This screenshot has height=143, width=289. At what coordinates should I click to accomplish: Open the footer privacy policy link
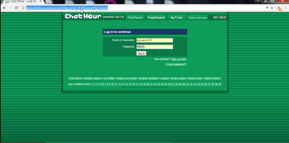click(x=178, y=78)
